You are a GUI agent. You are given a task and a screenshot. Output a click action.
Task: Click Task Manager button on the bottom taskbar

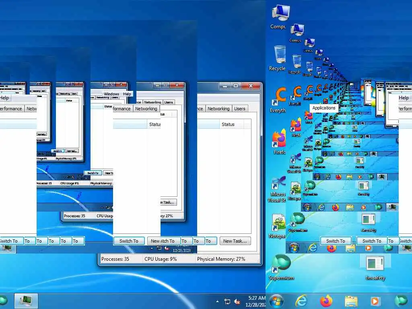click(x=26, y=301)
